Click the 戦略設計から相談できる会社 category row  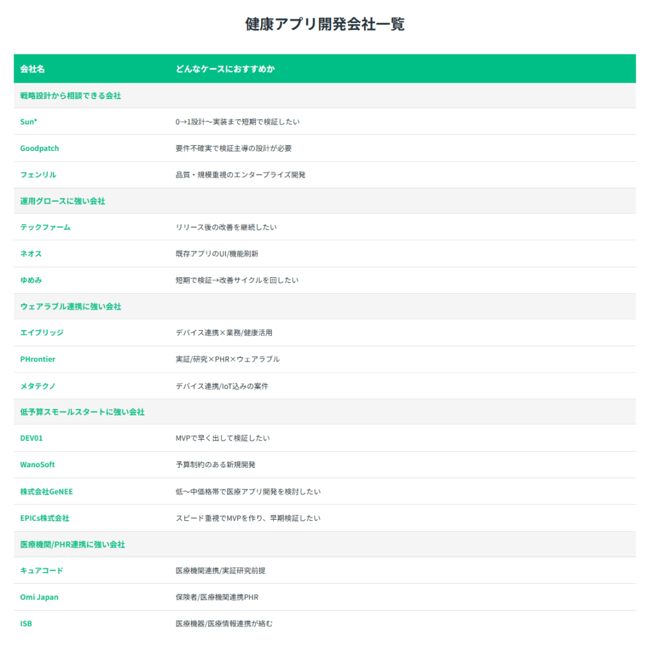[70, 95]
